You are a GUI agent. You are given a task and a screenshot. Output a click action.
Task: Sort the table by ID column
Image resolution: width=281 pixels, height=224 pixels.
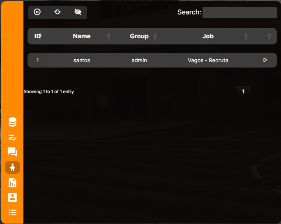[x=38, y=36]
